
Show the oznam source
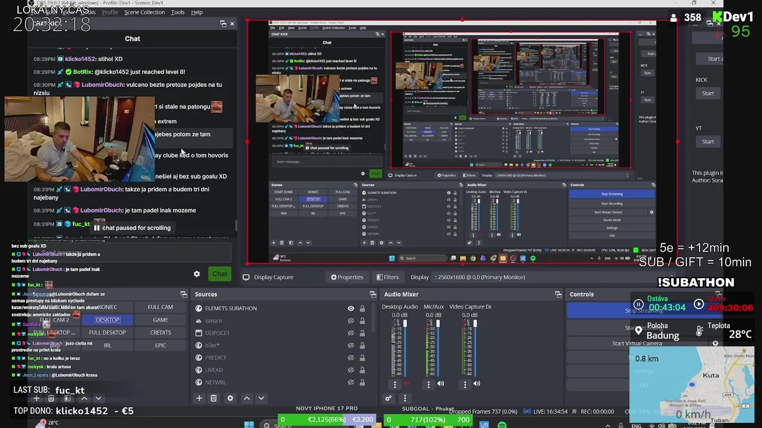(351, 320)
